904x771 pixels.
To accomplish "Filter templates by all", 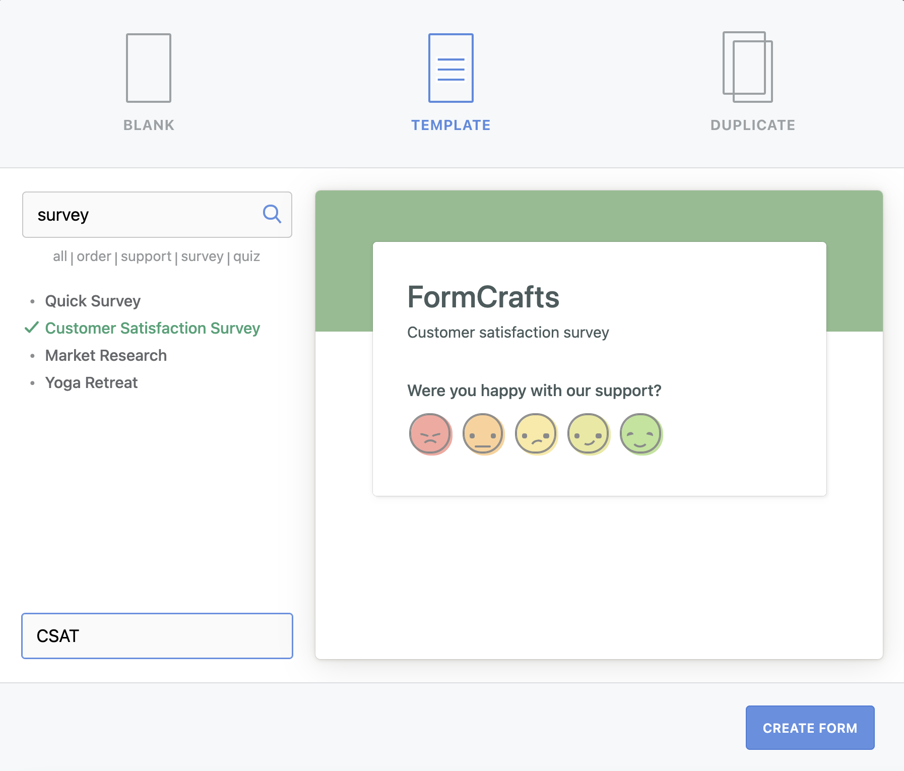I will click(60, 256).
